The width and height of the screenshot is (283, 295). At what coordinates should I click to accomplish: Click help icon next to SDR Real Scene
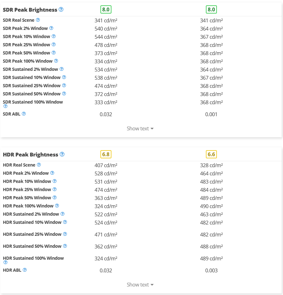click(x=38, y=20)
